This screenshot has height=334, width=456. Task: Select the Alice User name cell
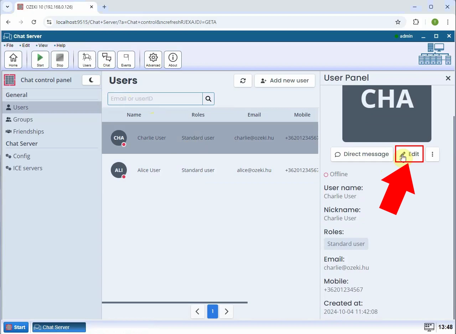(x=149, y=170)
